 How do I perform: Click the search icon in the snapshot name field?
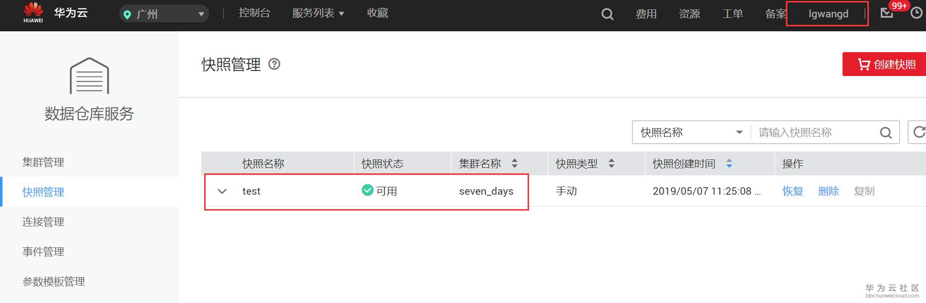tap(886, 133)
